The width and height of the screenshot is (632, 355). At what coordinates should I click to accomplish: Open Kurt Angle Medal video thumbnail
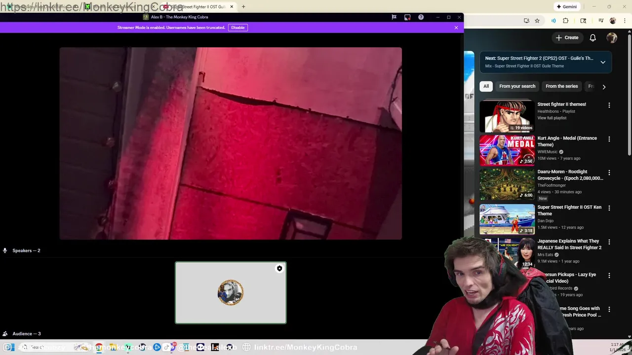507,150
